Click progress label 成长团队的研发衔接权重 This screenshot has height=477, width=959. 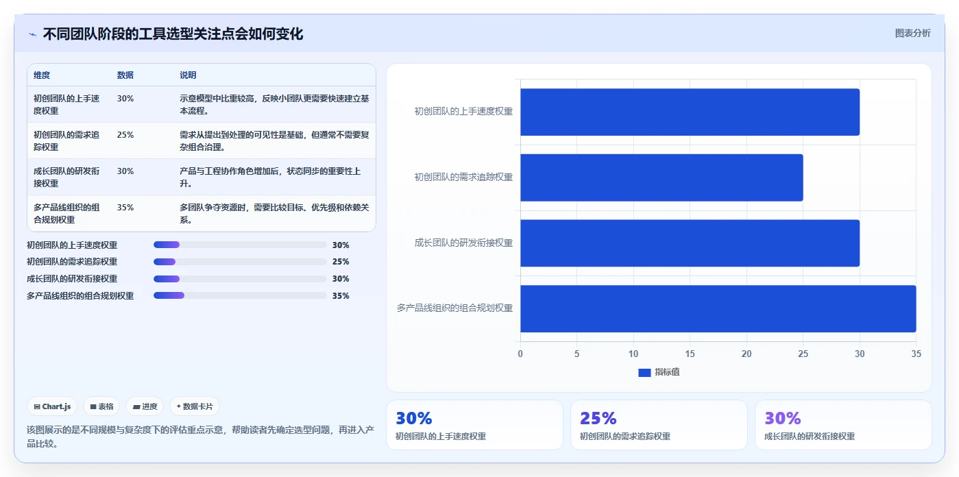(x=72, y=279)
